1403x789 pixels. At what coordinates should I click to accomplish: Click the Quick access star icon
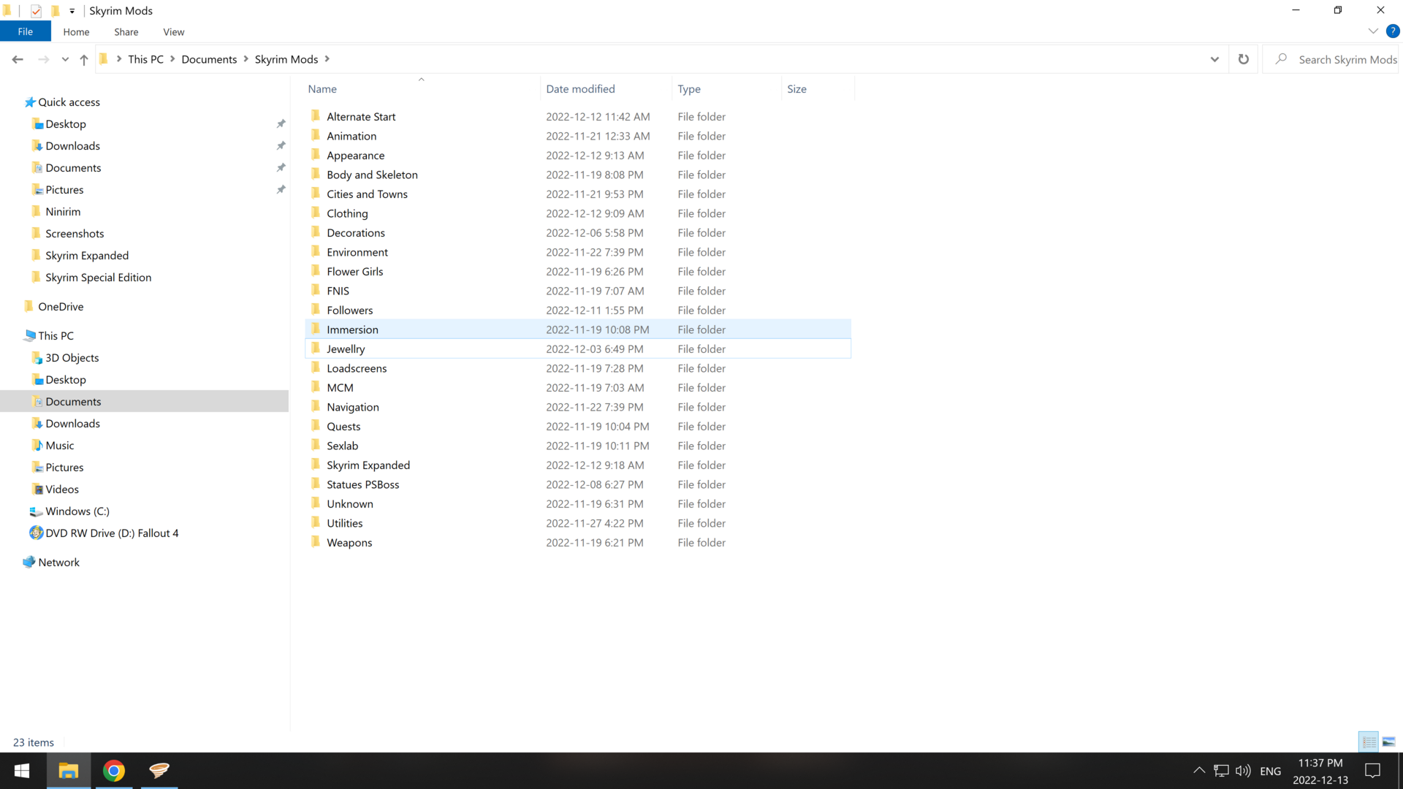coord(30,102)
